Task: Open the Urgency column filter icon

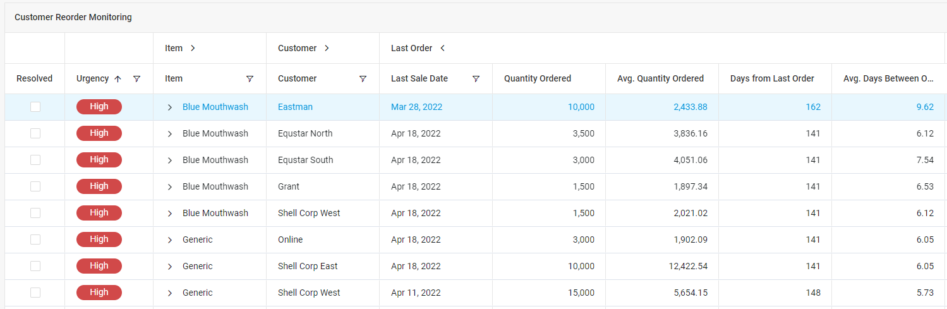Action: pos(136,79)
